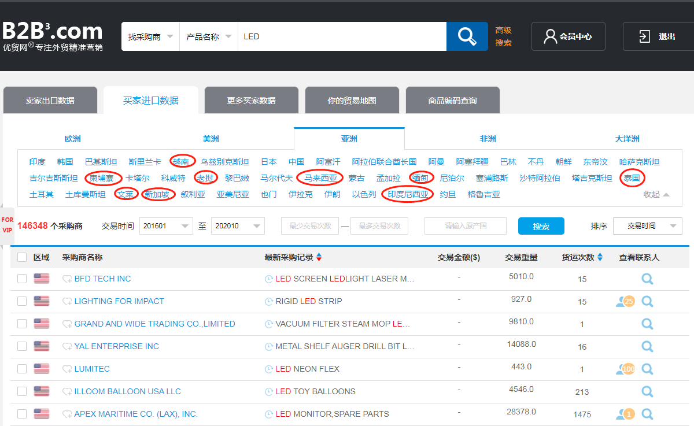Open 会员中心 member center
This screenshot has width=694, height=426.
coord(569,36)
